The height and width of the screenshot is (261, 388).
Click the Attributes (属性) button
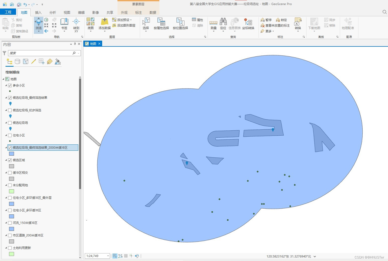(198, 20)
